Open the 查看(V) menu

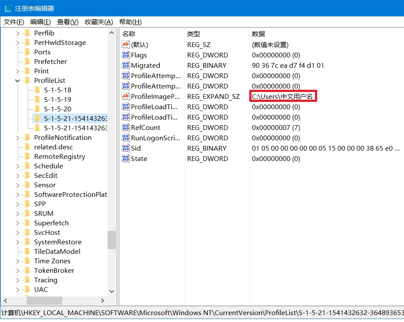[67, 22]
